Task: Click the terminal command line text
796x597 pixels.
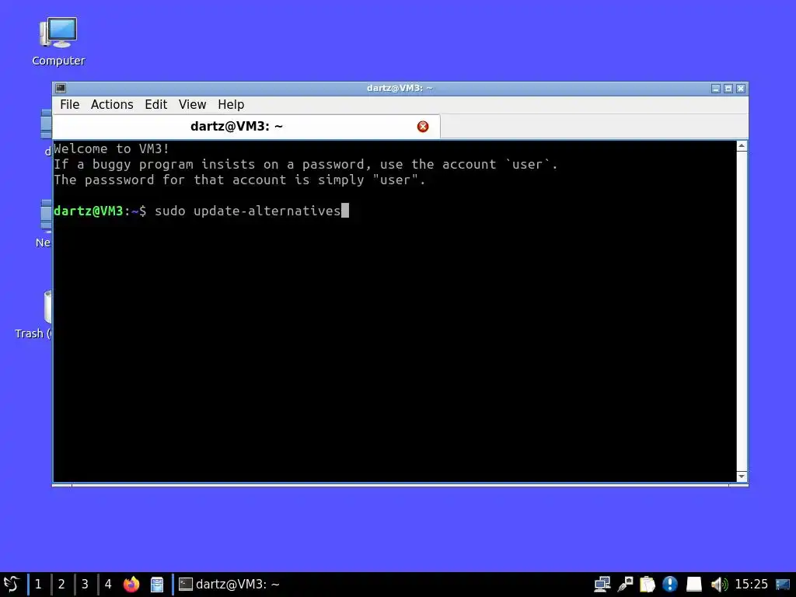Action: 248,211
